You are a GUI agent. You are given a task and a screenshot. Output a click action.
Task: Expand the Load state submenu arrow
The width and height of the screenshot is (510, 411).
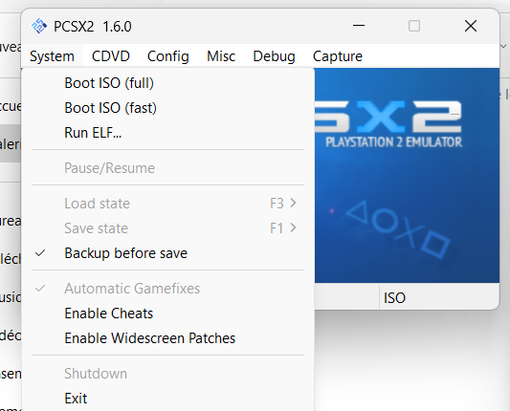(294, 203)
